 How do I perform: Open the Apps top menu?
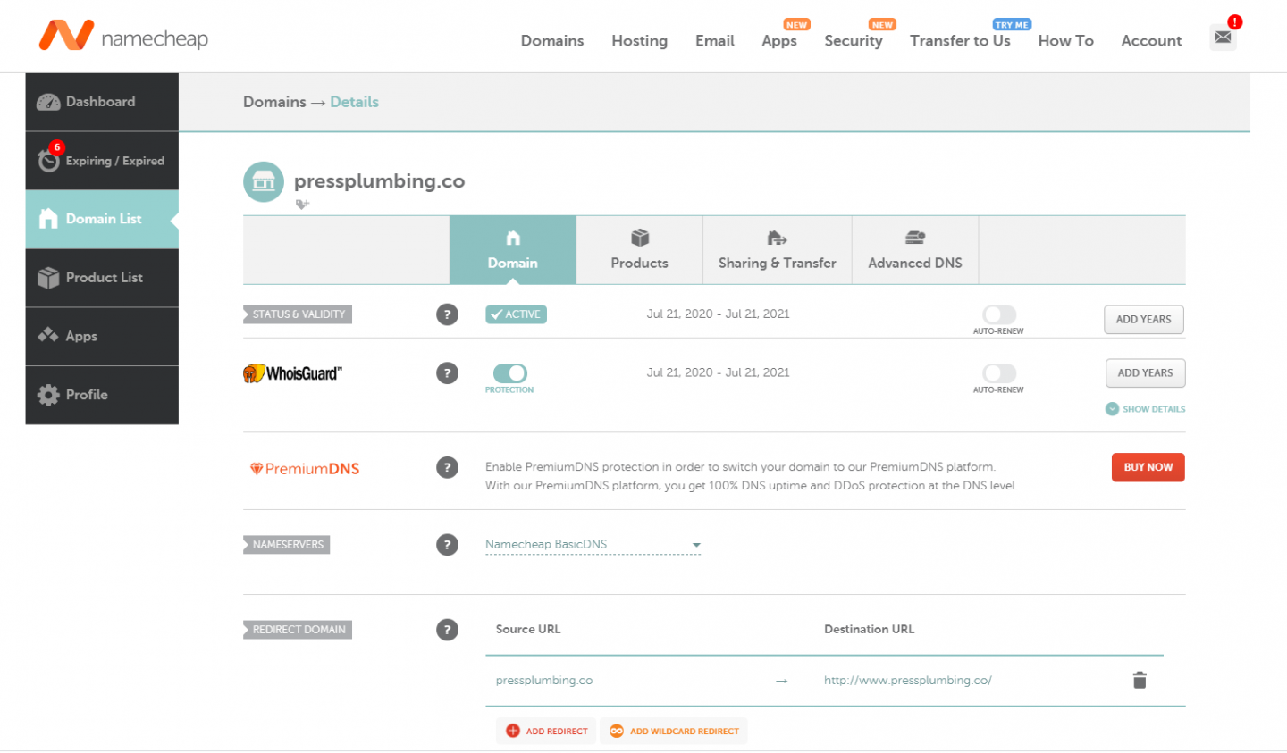[779, 40]
